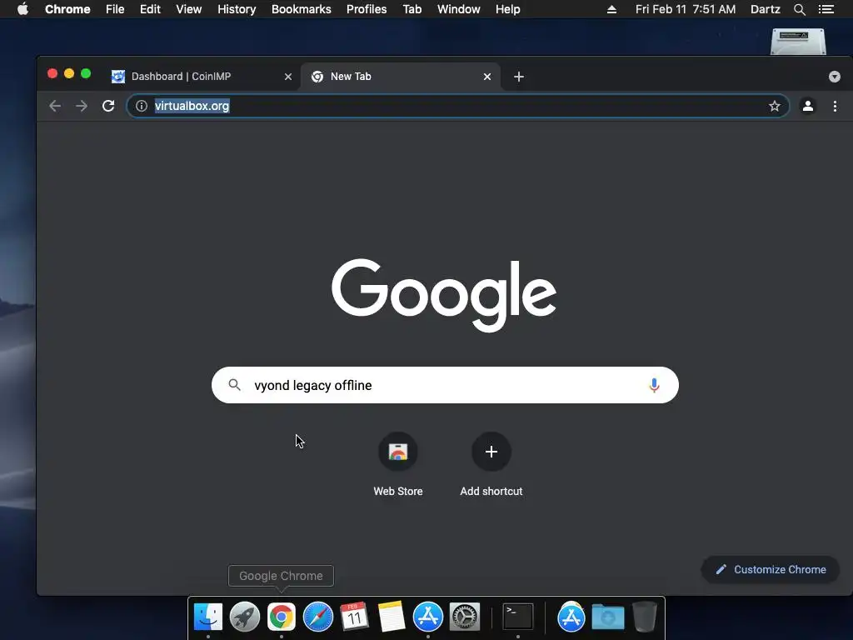The height and width of the screenshot is (640, 853).
Task: Open the Help menu
Action: click(507, 9)
